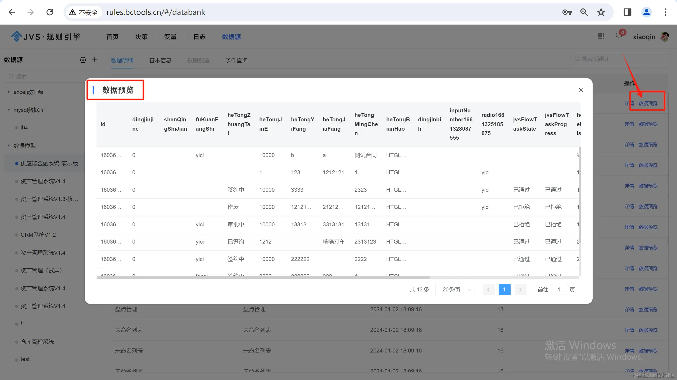
Task: Expand the excel数据源 tree node
Action: point(9,92)
